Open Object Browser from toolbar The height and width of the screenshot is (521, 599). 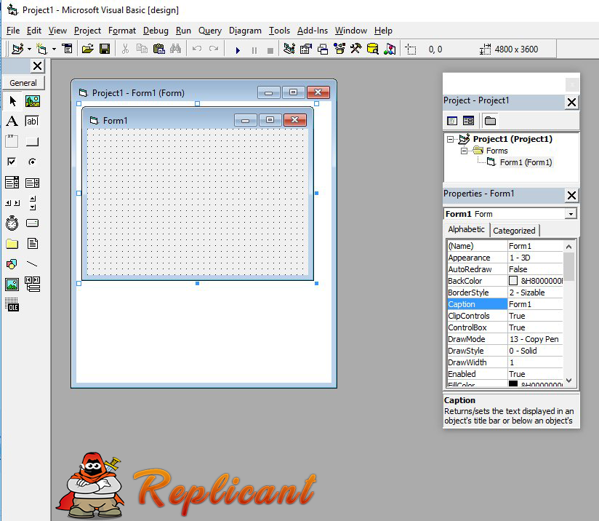coord(339,49)
